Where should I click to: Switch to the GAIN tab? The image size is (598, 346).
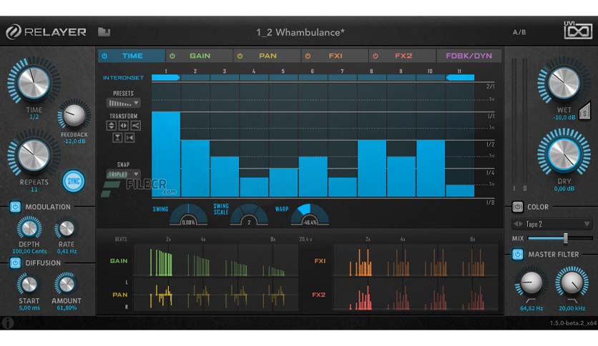[200, 56]
